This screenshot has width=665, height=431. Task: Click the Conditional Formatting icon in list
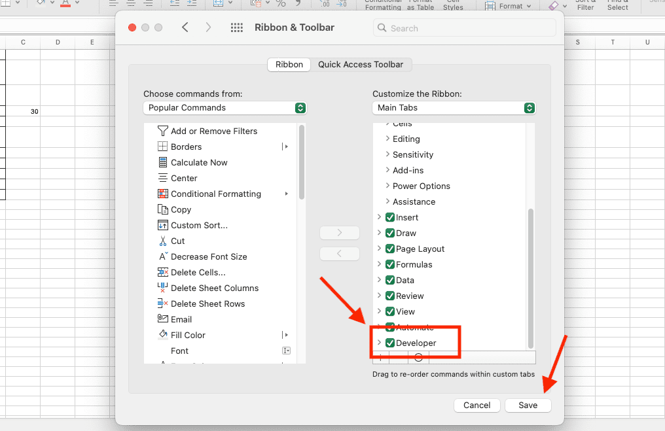(x=163, y=194)
